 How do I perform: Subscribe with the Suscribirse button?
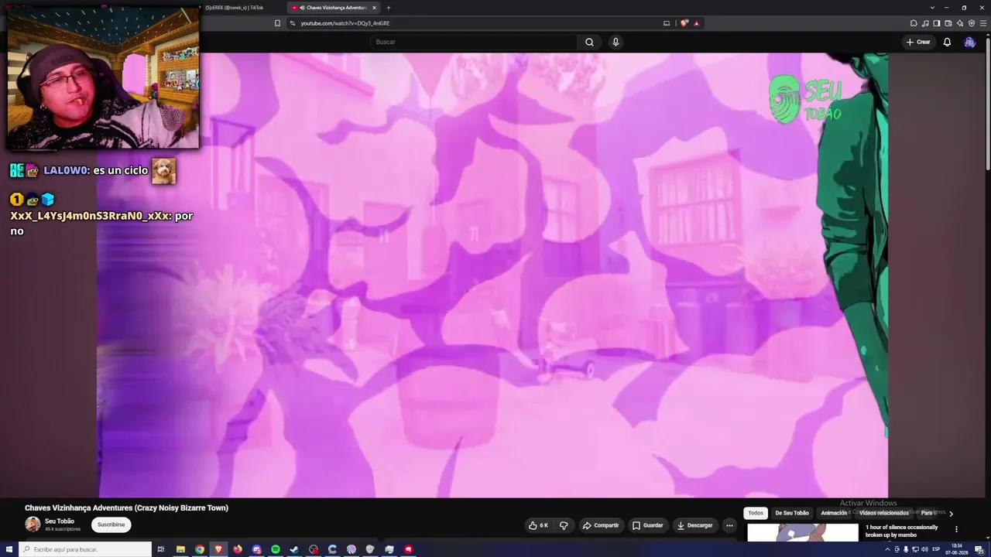click(111, 525)
